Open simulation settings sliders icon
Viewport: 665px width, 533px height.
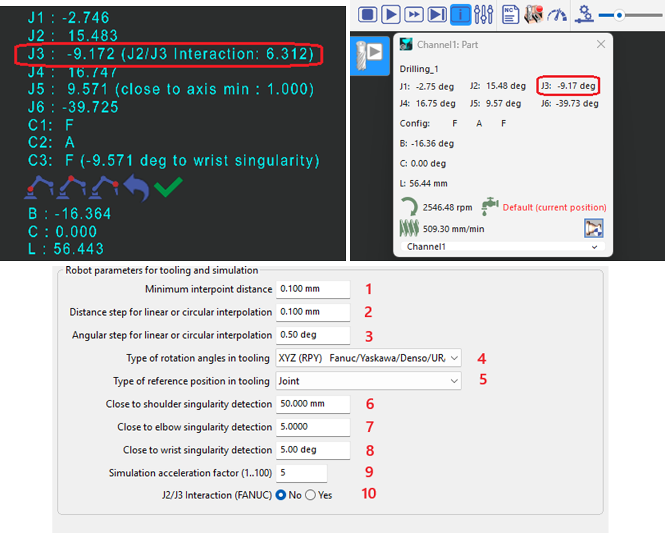[483, 14]
